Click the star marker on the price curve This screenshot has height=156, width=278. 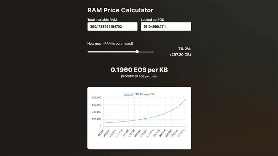(x=145, y=119)
